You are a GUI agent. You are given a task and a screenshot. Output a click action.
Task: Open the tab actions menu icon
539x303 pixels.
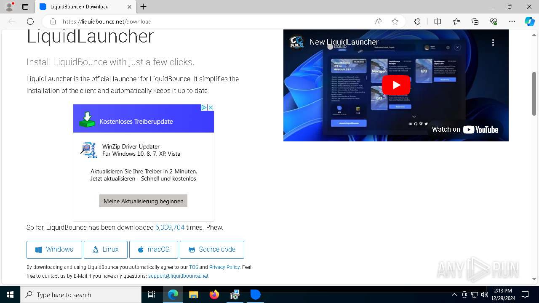coord(25,7)
